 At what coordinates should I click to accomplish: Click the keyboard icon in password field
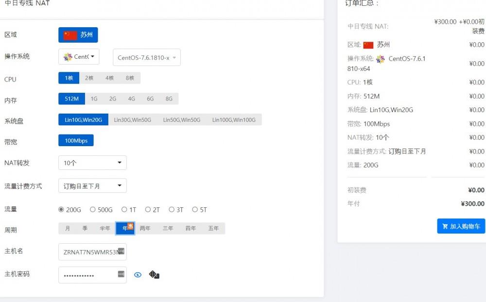121,274
